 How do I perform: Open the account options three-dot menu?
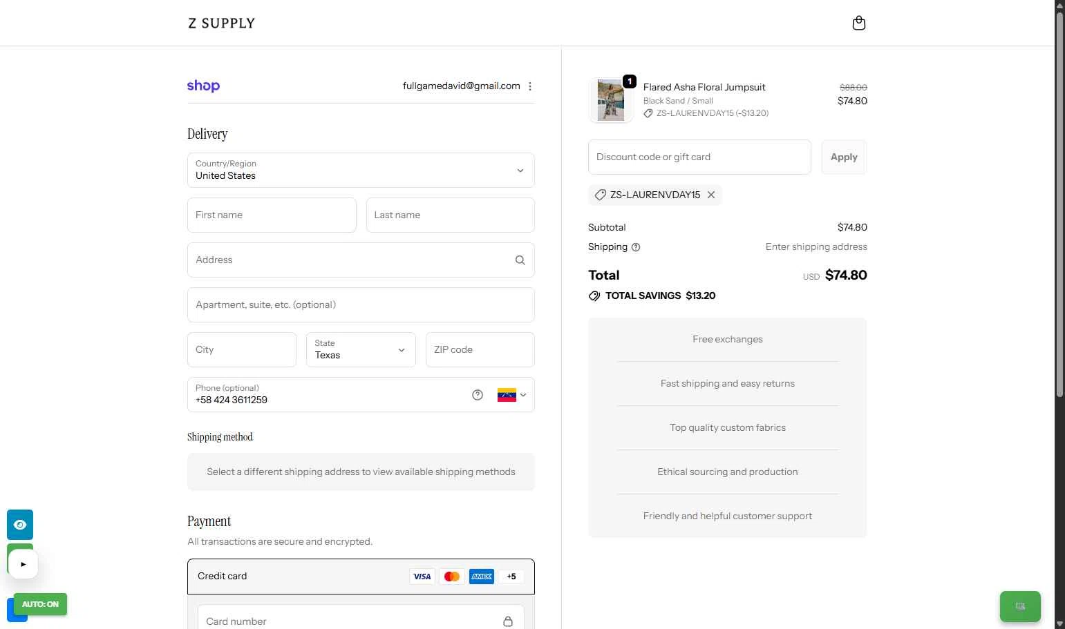tap(530, 86)
